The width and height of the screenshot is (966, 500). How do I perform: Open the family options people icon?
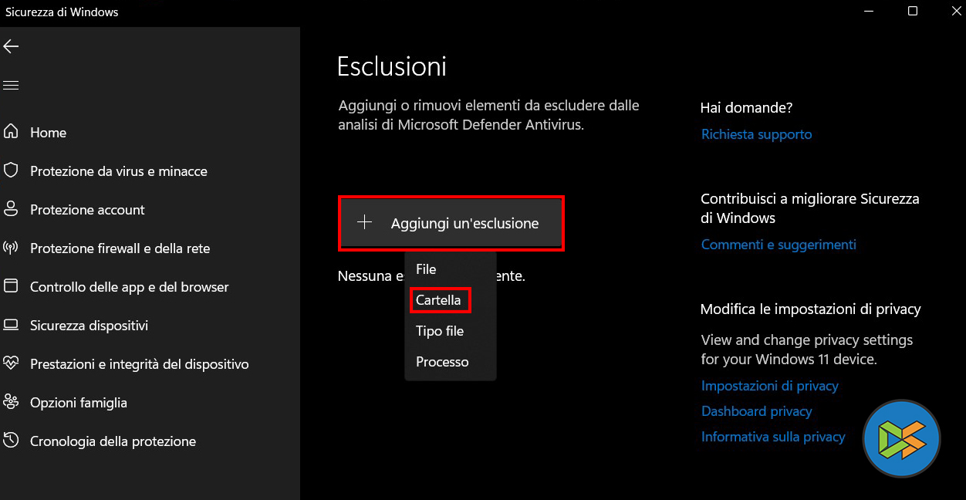tap(11, 402)
